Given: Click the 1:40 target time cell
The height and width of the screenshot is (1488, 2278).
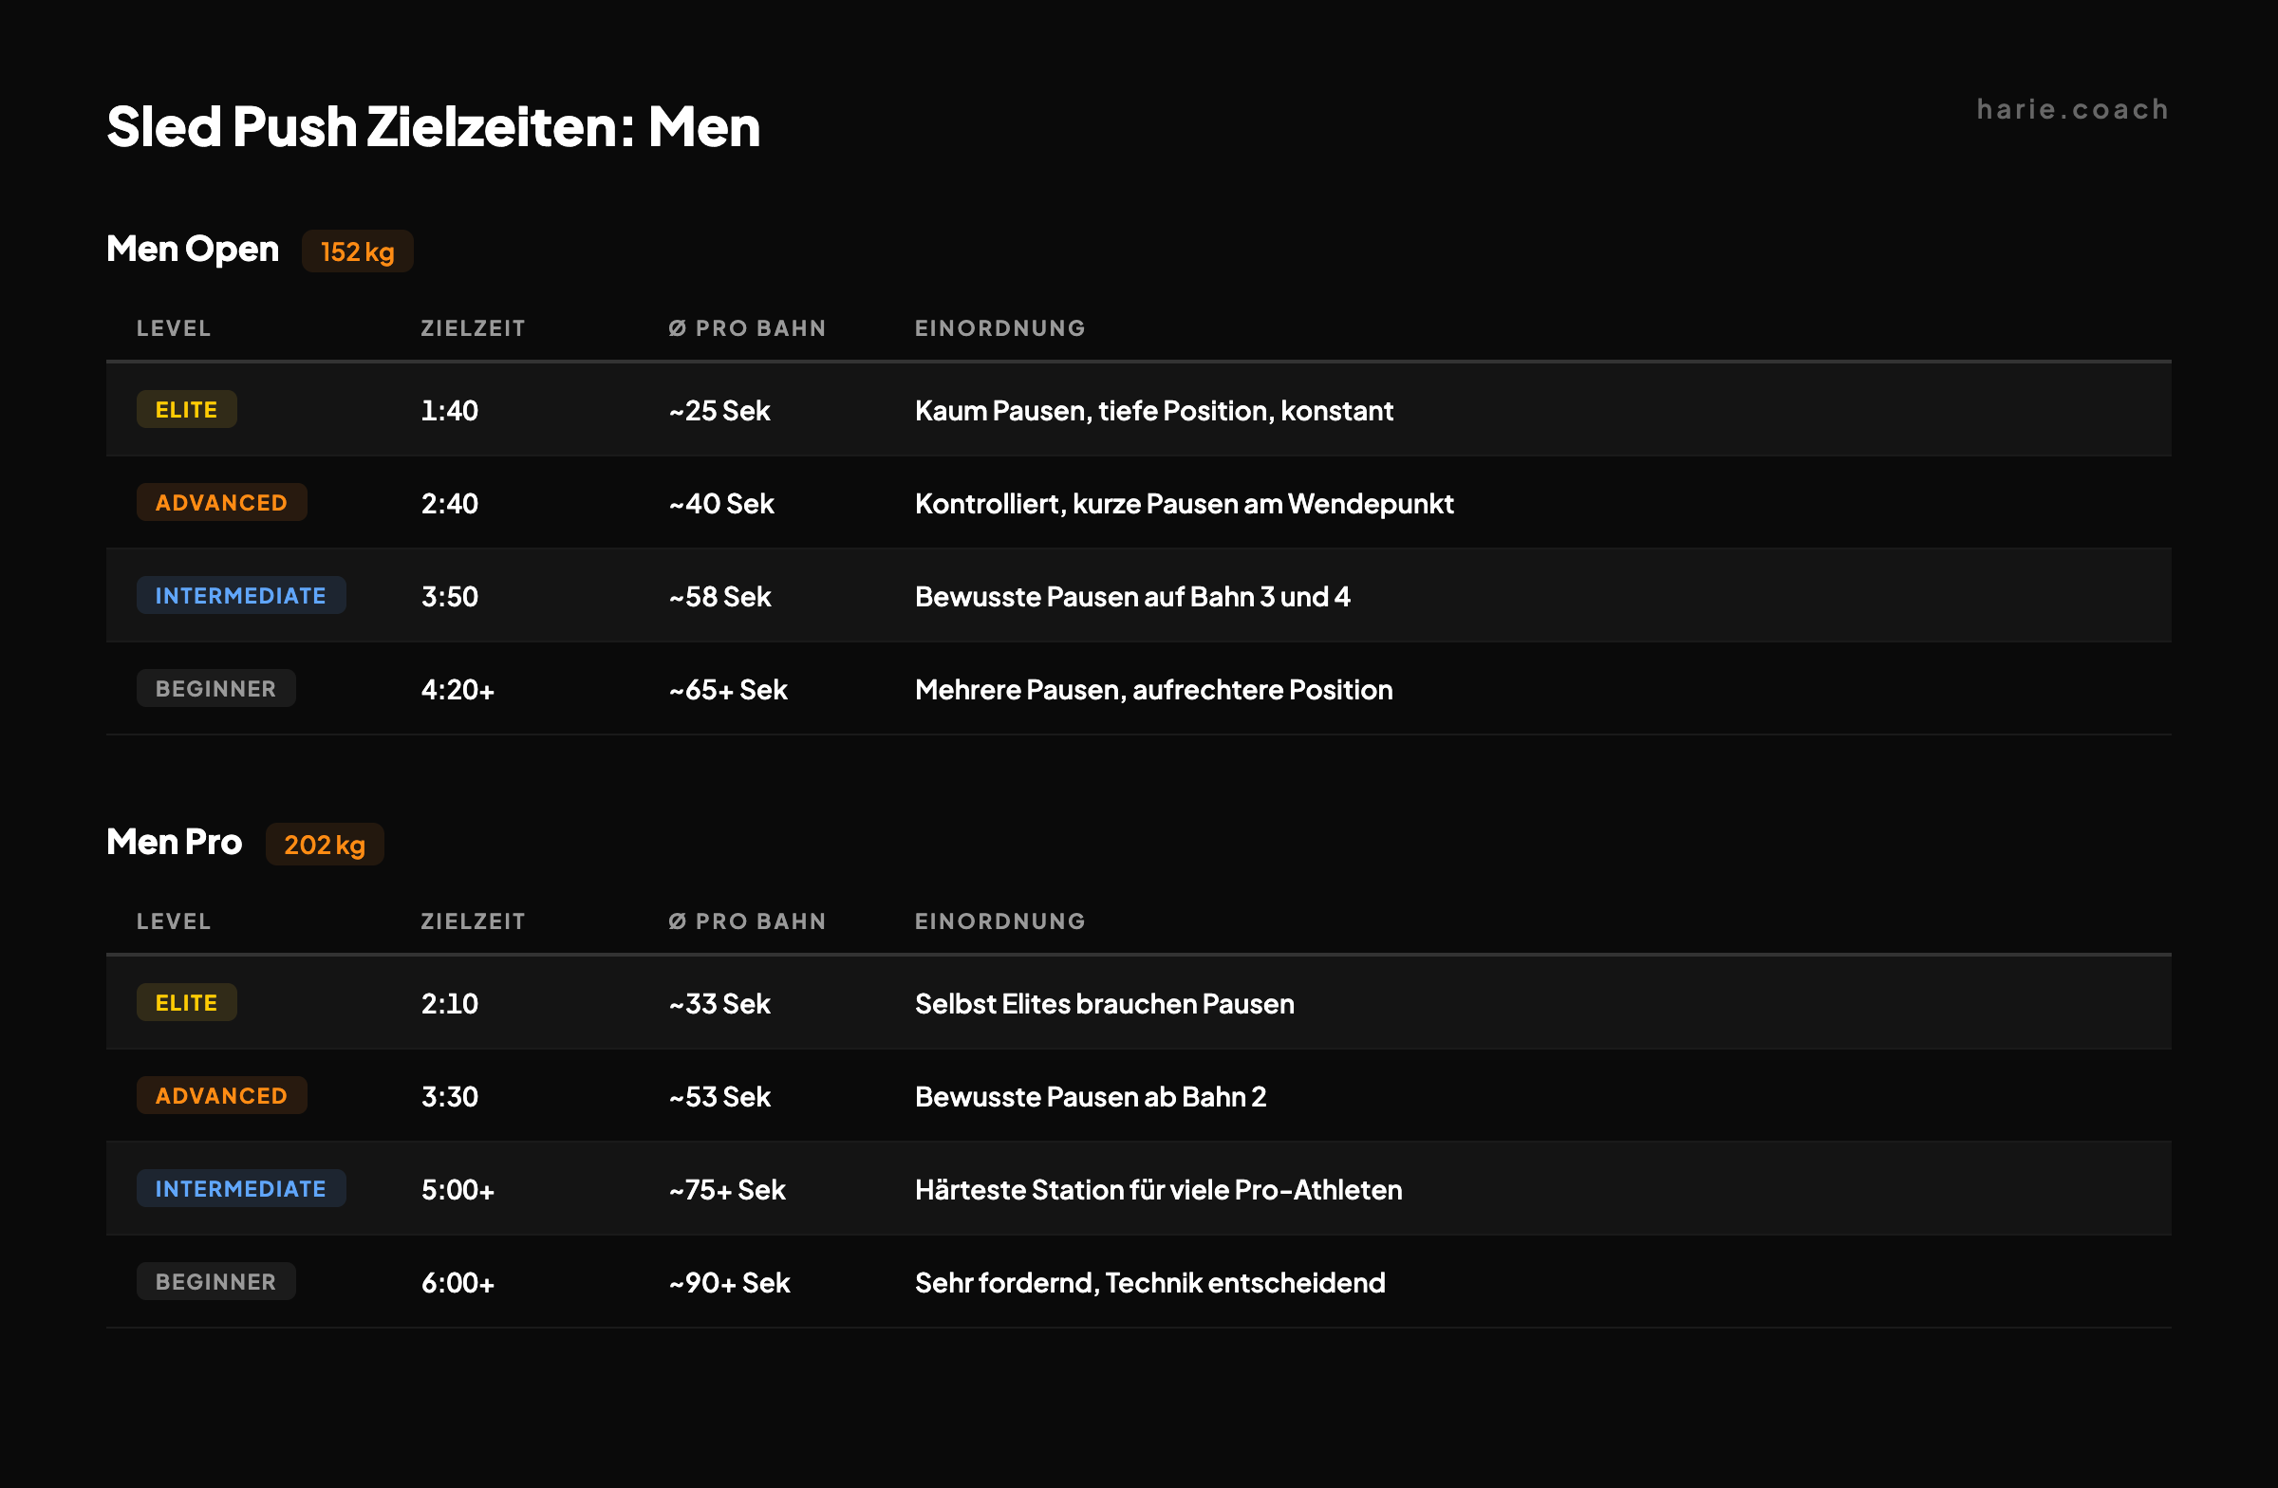Looking at the screenshot, I should [x=450, y=411].
